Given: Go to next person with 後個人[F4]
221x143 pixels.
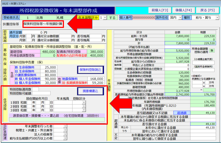Looking at the screenshot, I should (x=183, y=10).
